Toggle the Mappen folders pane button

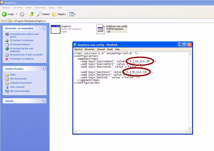59,14
